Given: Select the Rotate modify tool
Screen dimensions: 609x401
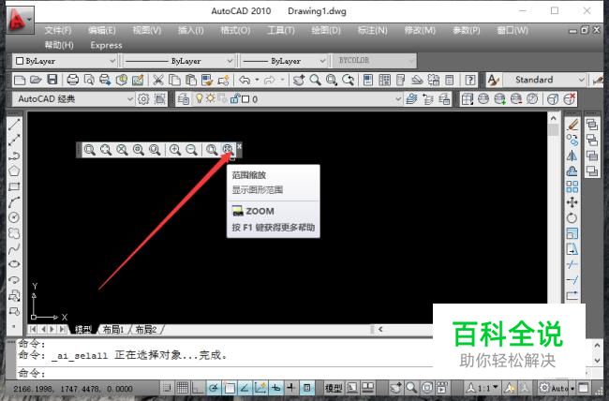Looking at the screenshot, I should tap(572, 218).
